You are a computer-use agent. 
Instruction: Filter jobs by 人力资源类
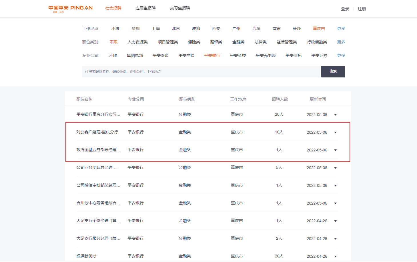click(x=137, y=42)
